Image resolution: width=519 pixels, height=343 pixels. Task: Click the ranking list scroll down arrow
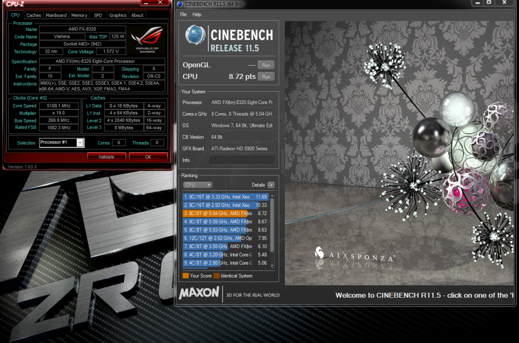click(x=272, y=266)
